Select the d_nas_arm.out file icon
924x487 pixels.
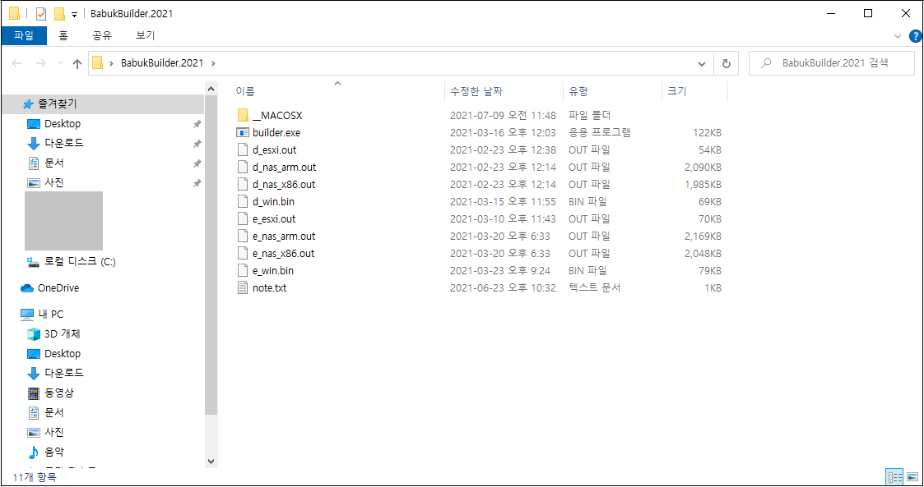coord(243,167)
